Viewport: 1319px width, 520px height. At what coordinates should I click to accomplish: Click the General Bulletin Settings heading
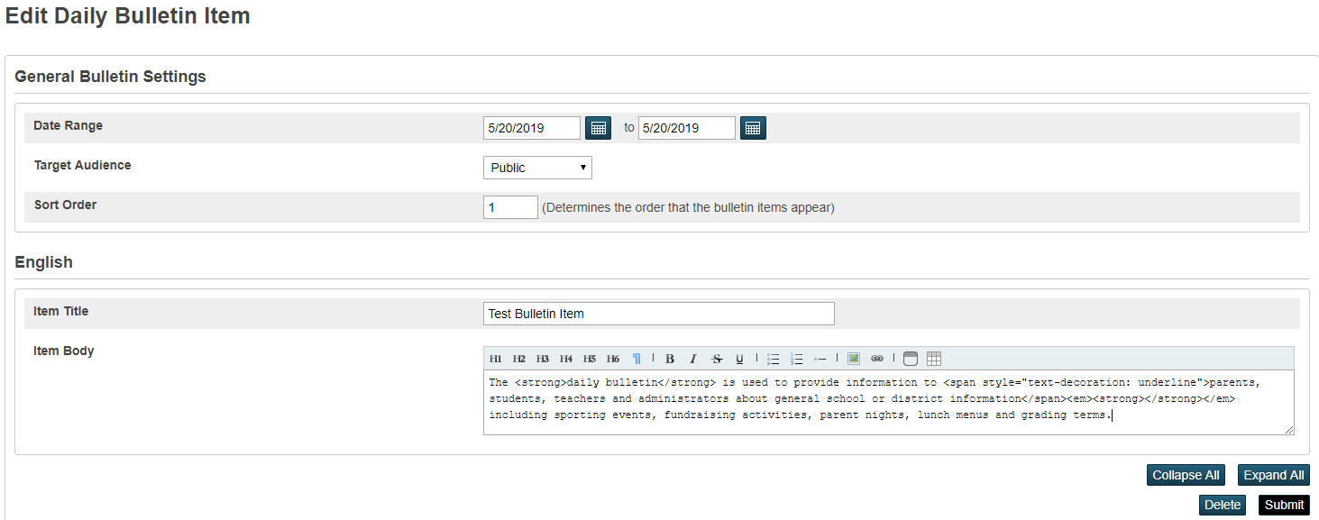coord(111,77)
